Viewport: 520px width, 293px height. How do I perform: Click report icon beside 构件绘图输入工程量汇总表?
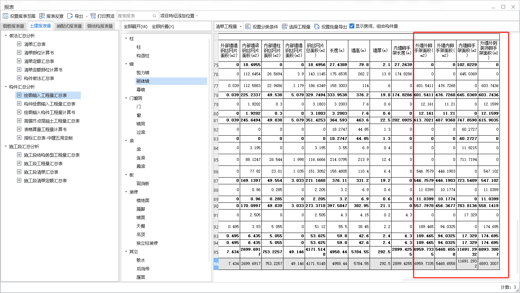pos(19,104)
